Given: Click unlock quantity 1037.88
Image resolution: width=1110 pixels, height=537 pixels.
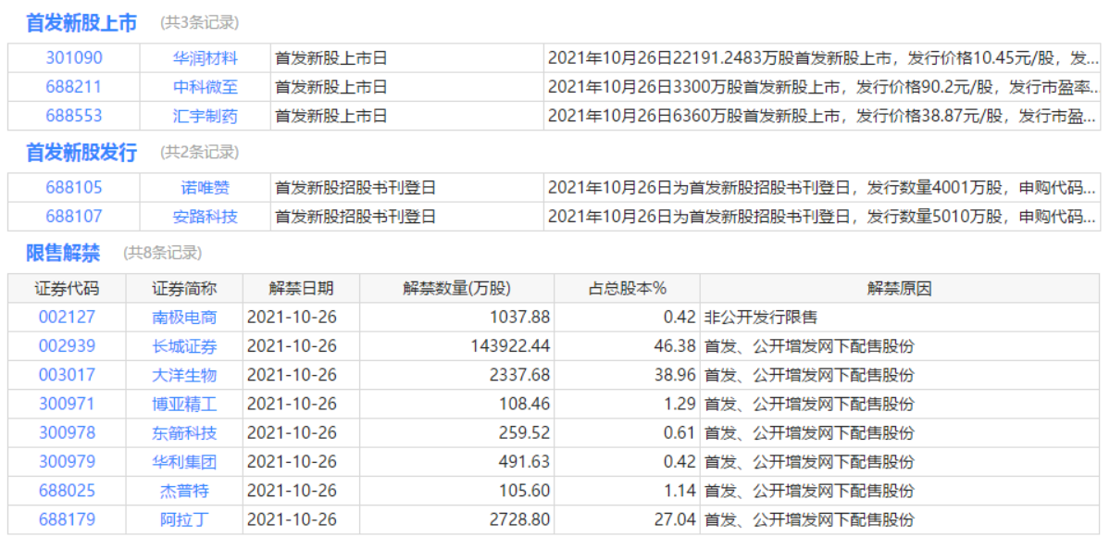Looking at the screenshot, I should [519, 318].
